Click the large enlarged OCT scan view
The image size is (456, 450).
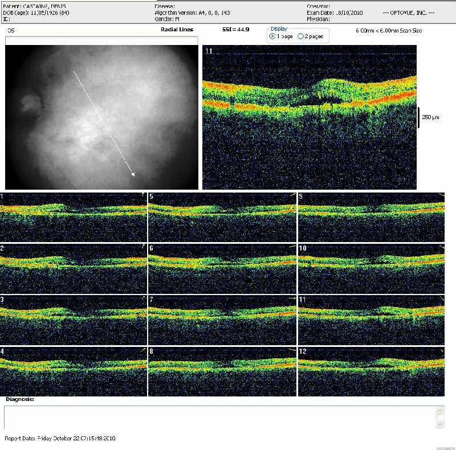[x=310, y=117]
